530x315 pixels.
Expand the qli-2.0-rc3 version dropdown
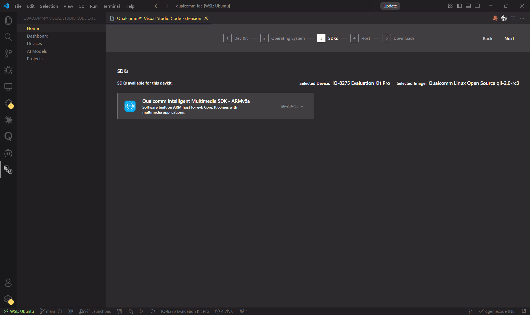click(x=292, y=106)
